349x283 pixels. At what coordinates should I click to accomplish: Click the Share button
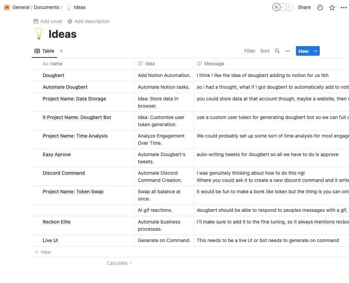pos(304,7)
